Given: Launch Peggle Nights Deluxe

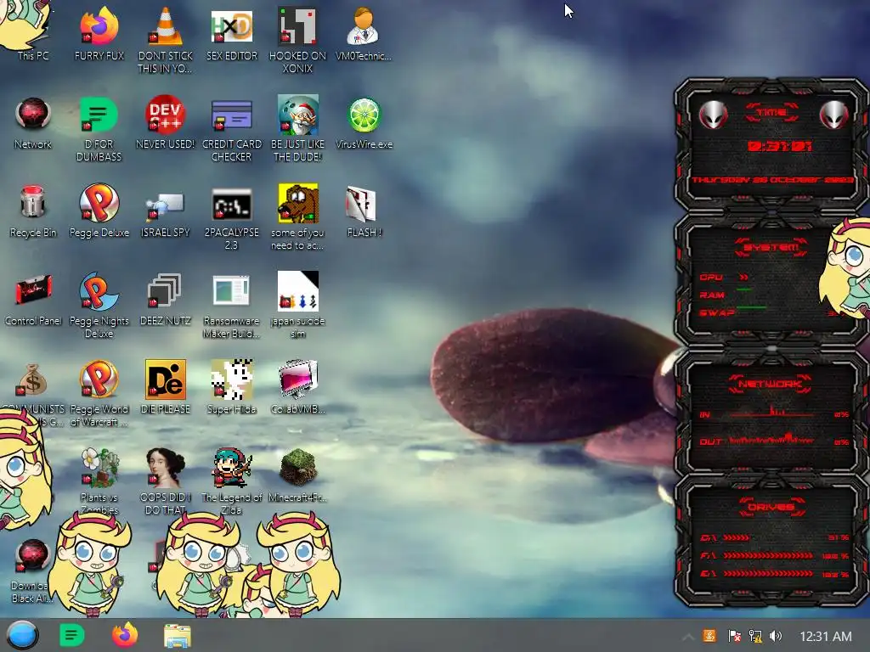Looking at the screenshot, I should [99, 305].
